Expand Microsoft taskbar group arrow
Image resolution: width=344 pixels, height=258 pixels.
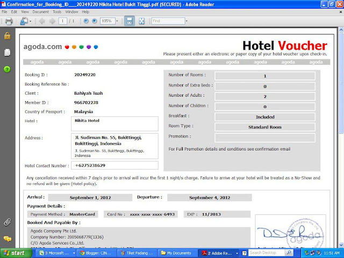74,253
